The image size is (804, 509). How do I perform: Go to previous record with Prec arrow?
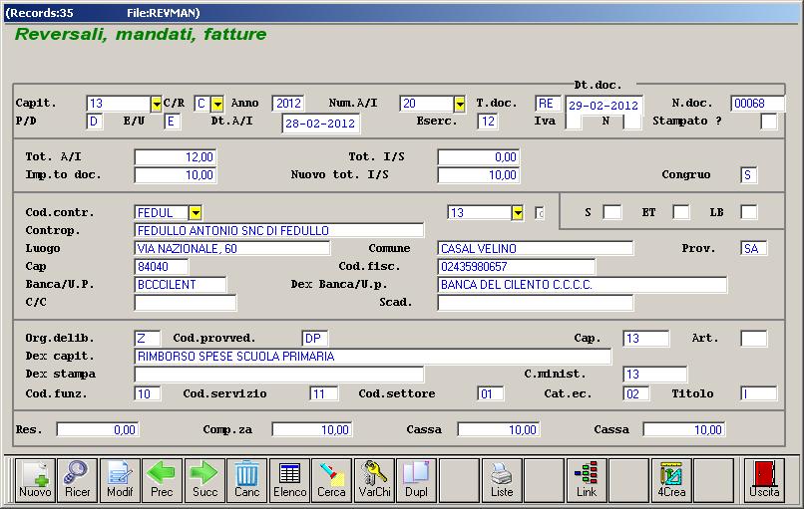(162, 480)
